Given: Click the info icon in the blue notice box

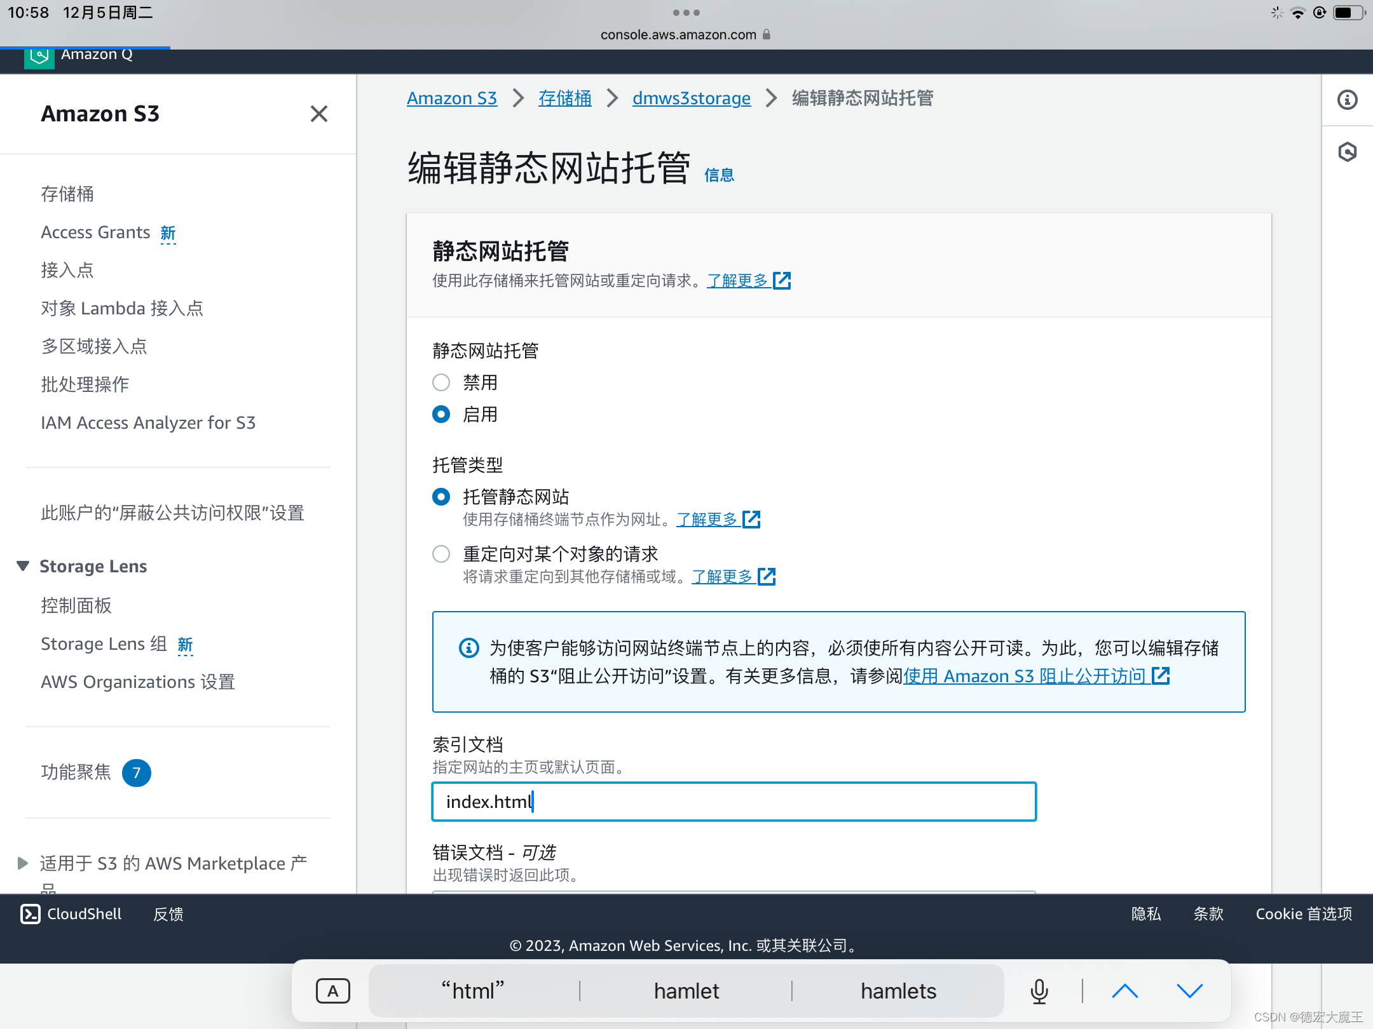Looking at the screenshot, I should tap(468, 648).
